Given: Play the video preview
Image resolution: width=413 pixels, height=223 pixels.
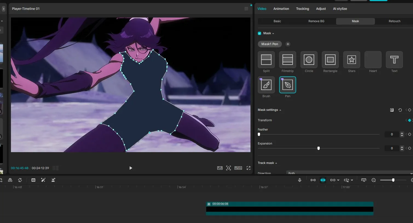Looking at the screenshot, I should [131, 168].
